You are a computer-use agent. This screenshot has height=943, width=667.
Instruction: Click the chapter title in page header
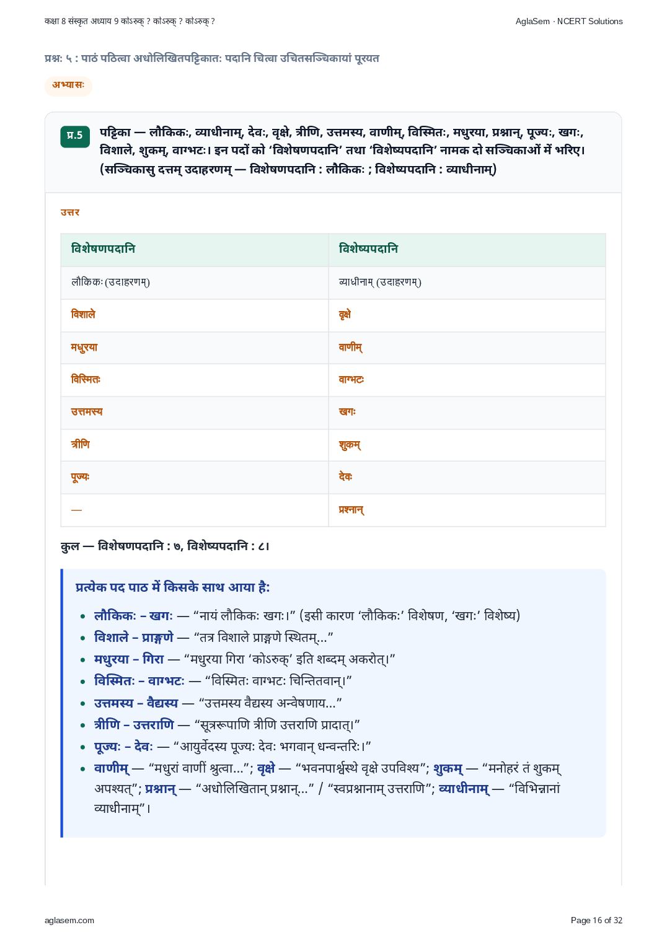coord(130,21)
